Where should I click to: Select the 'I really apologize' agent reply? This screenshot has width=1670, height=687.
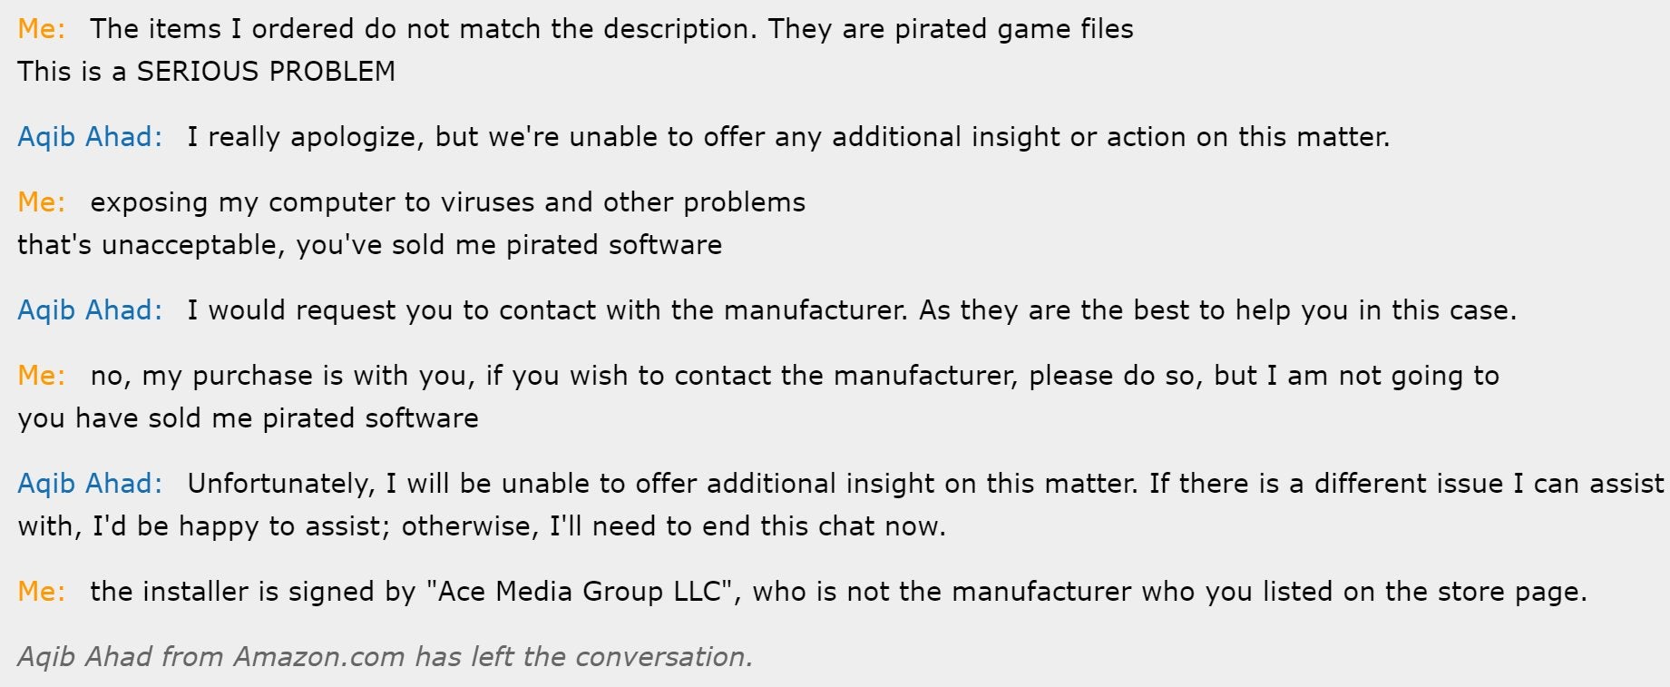coord(787,137)
